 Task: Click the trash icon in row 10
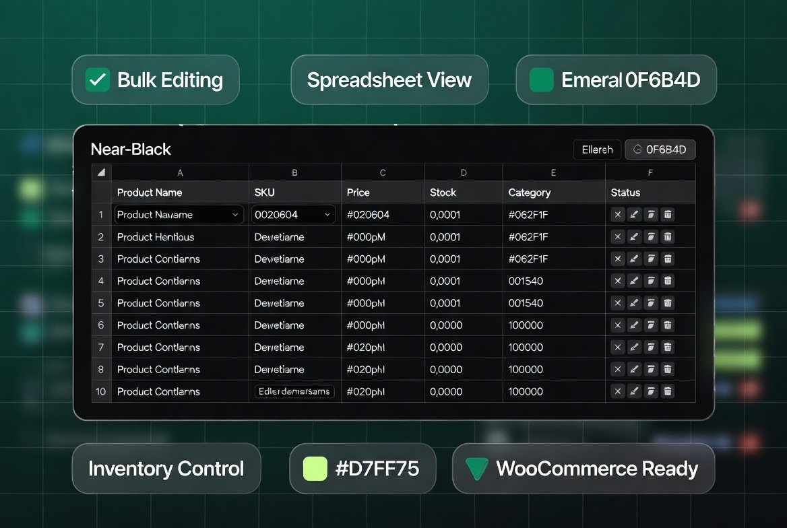[x=668, y=391]
